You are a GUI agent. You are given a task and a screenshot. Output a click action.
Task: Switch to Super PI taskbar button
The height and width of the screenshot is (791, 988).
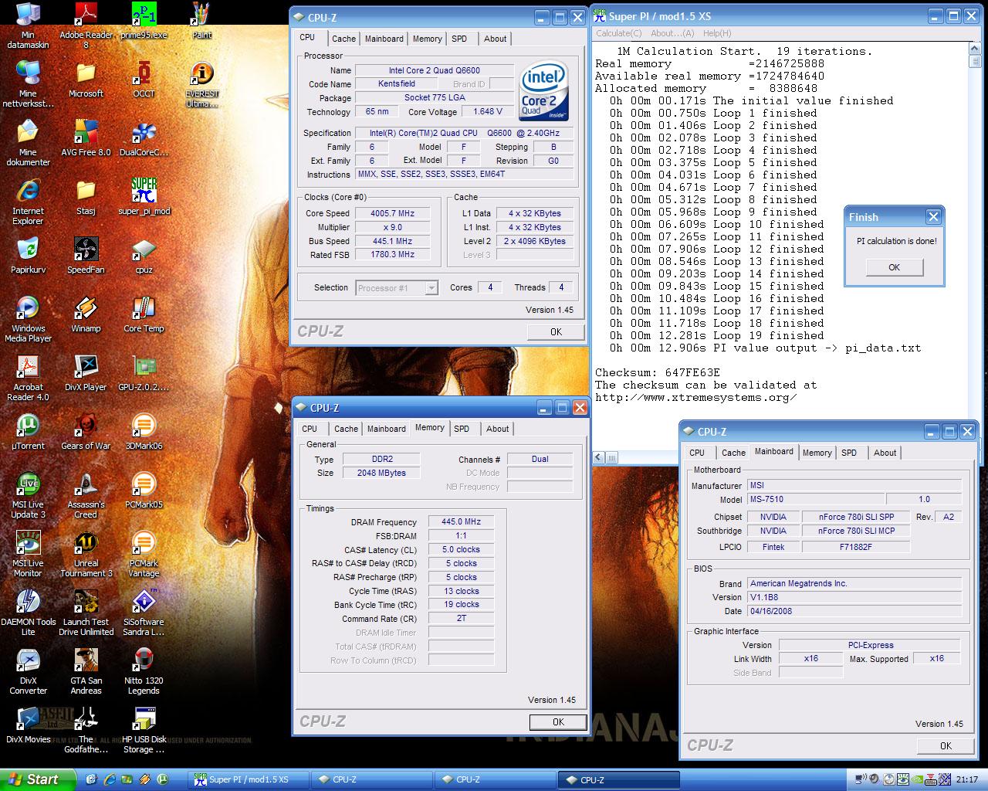pyautogui.click(x=247, y=779)
